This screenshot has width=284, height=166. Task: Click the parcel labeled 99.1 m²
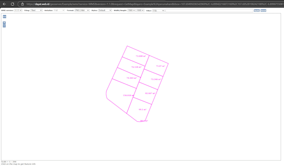point(139,110)
